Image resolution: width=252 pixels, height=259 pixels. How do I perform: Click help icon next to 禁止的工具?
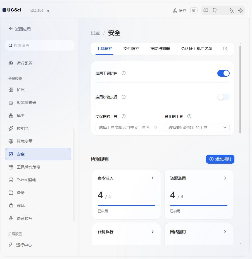(189, 116)
